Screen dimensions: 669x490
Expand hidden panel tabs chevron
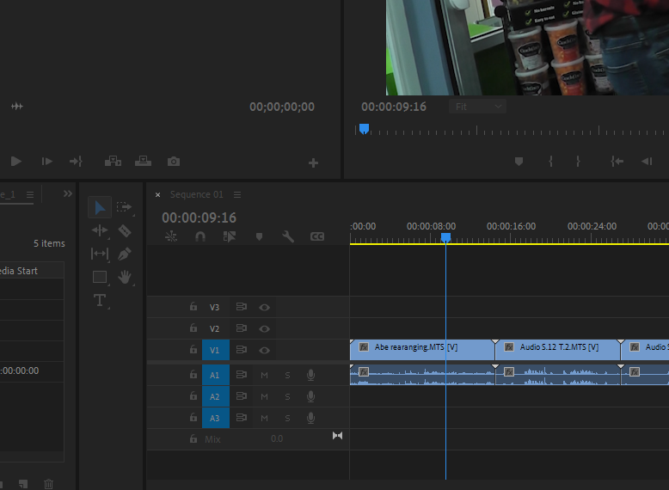pos(67,193)
